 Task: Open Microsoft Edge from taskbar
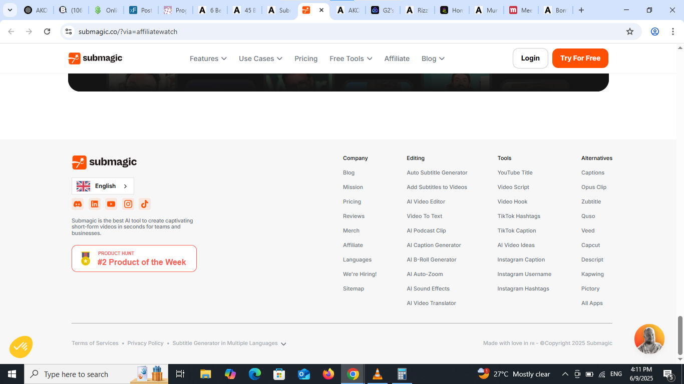point(255,374)
